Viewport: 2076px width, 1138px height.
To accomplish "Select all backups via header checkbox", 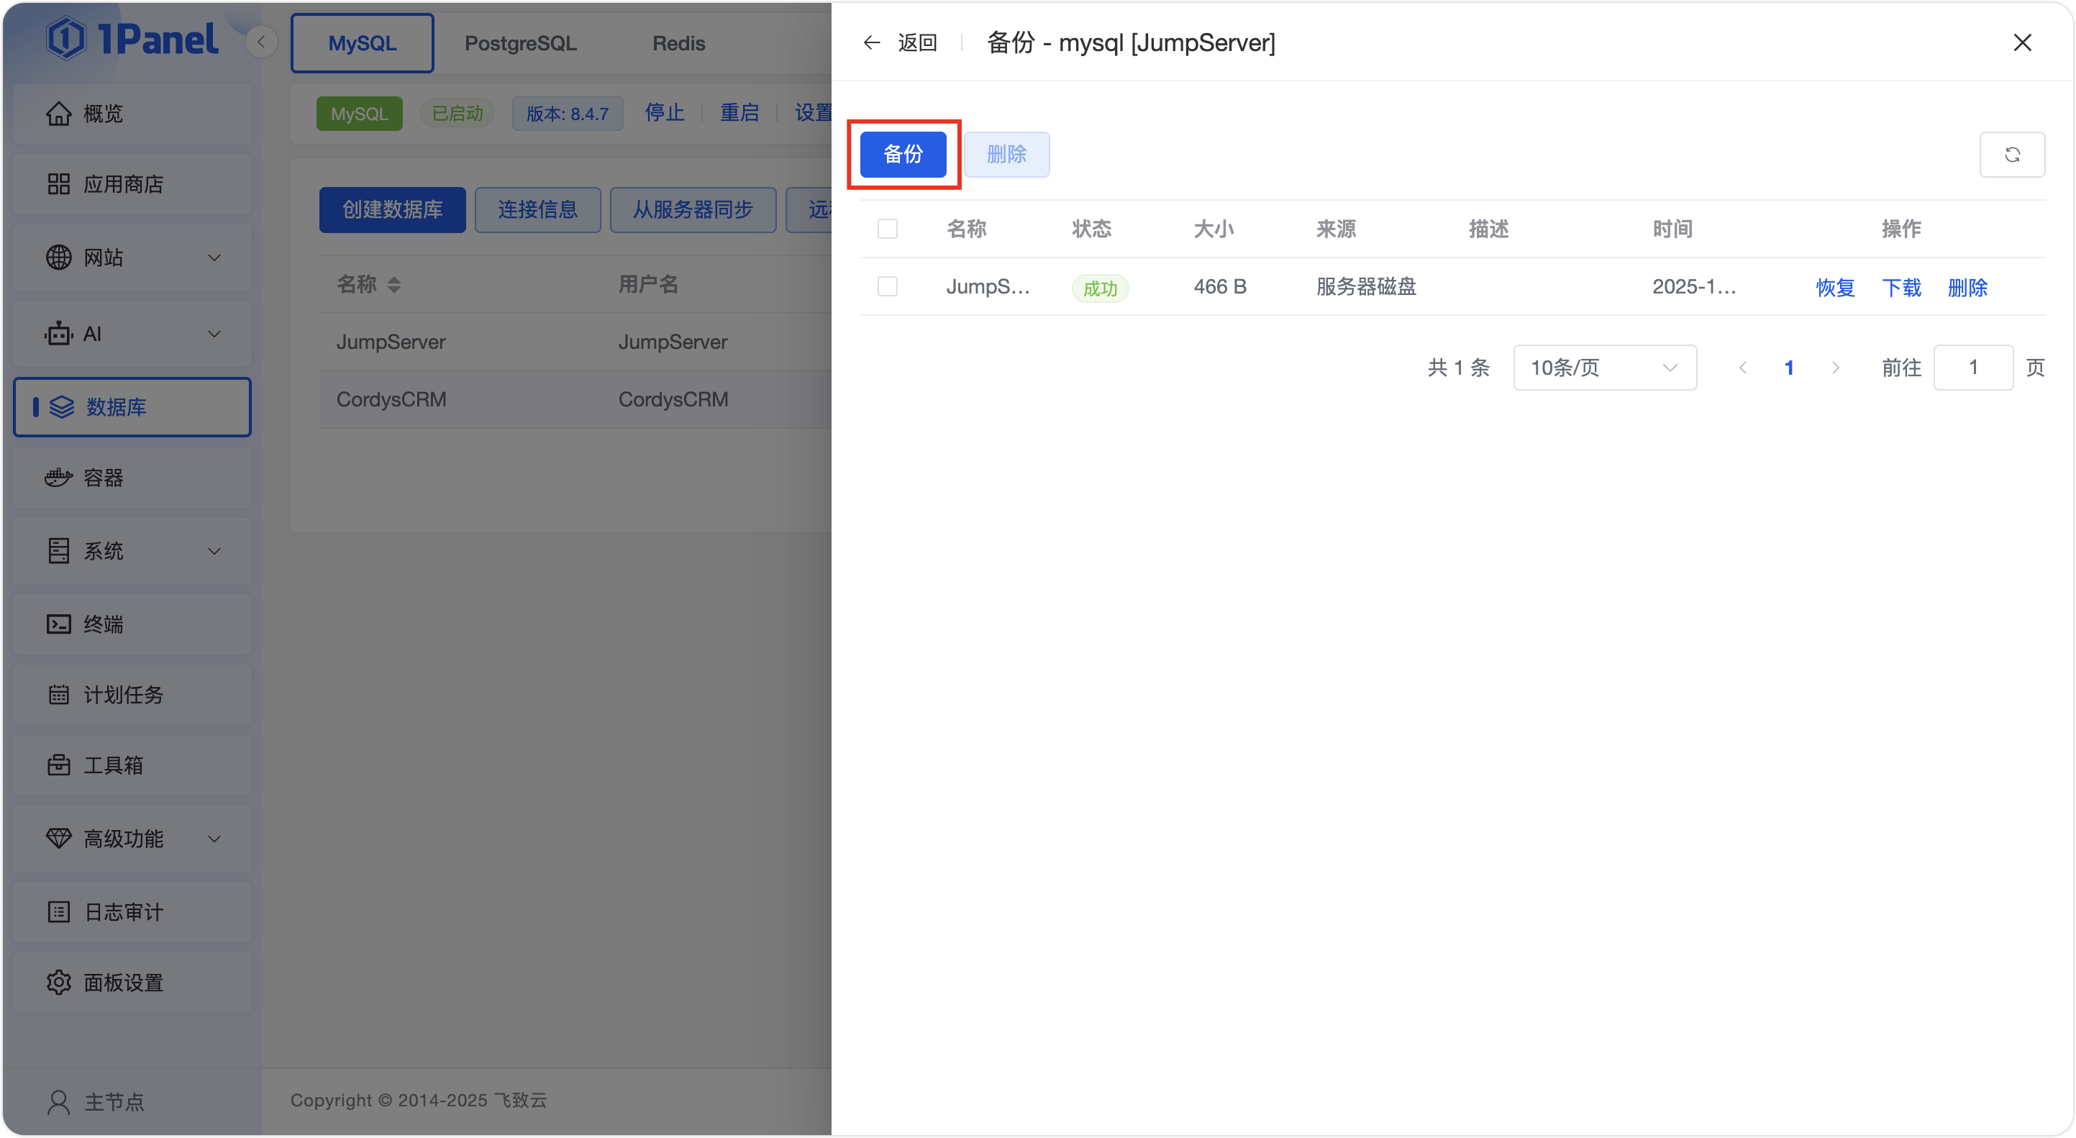I will click(887, 229).
